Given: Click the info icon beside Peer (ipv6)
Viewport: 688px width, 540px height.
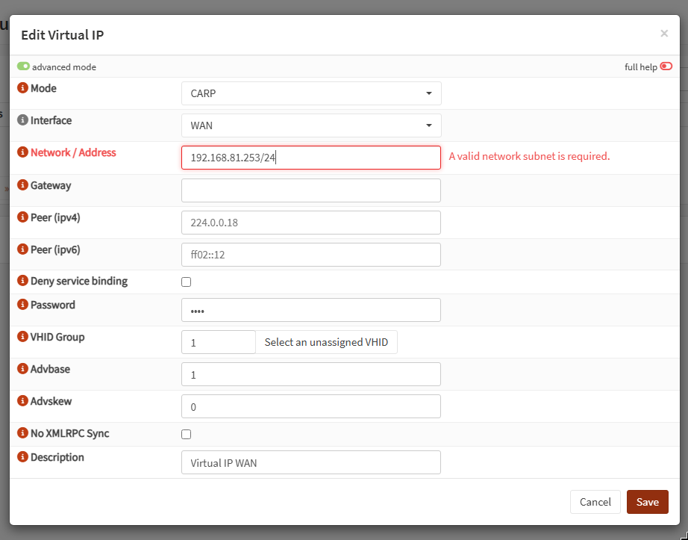Looking at the screenshot, I should point(22,249).
